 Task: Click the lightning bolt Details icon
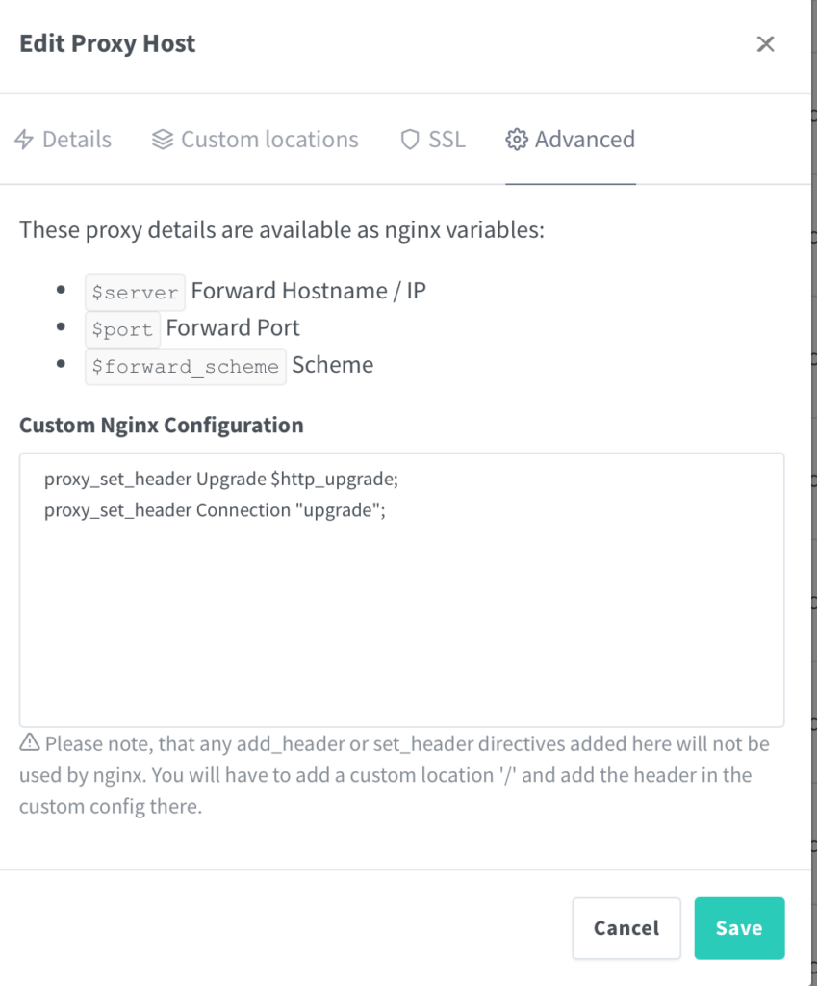tap(24, 140)
